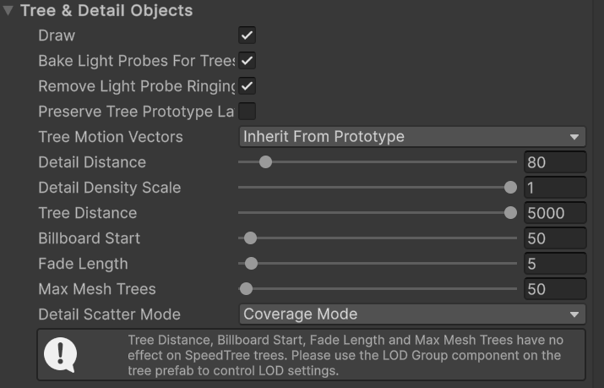Open Tree Motion Vectors dropdown

(412, 137)
